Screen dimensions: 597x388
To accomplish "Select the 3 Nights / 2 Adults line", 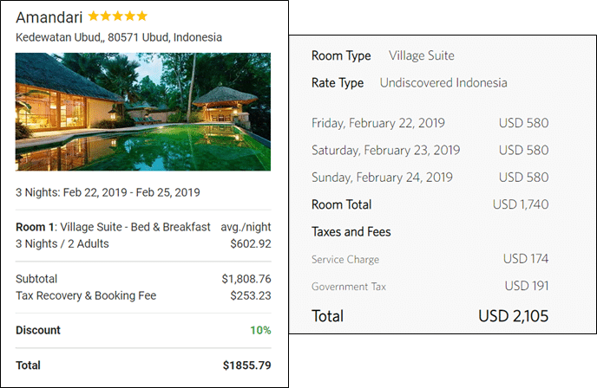I will tap(62, 244).
